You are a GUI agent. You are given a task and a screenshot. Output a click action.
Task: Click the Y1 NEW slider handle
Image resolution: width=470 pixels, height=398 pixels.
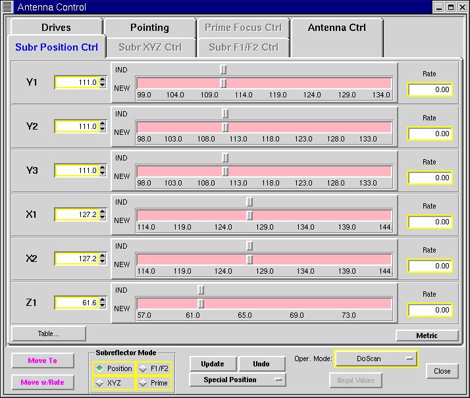[x=223, y=83]
